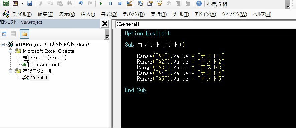This screenshot has height=128, width=296.
Task: Click the Toolbox hammer and wrench icon
Action: (x=169, y=3)
